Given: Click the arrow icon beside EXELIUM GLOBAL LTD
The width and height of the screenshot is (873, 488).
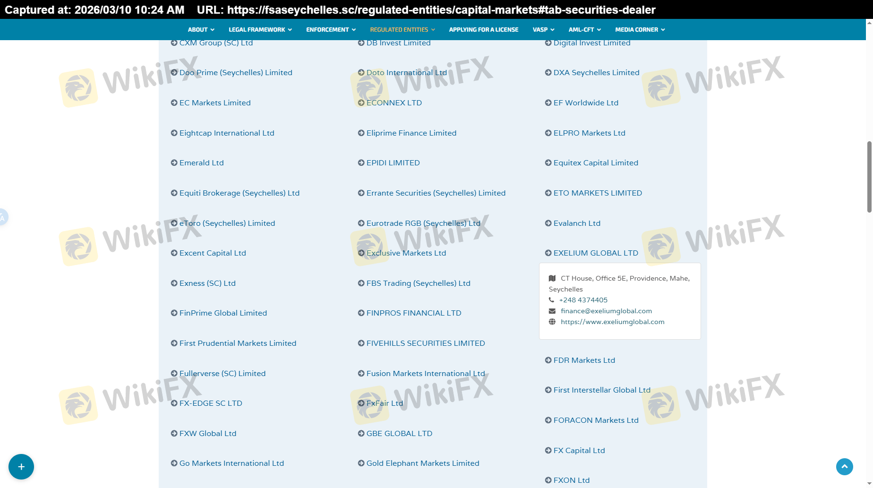Looking at the screenshot, I should (548, 253).
